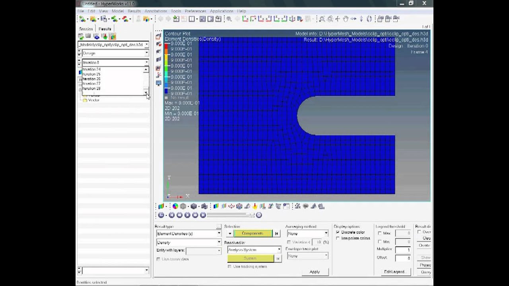
Task: Click the result type ellipsis button
Action: tap(219, 226)
